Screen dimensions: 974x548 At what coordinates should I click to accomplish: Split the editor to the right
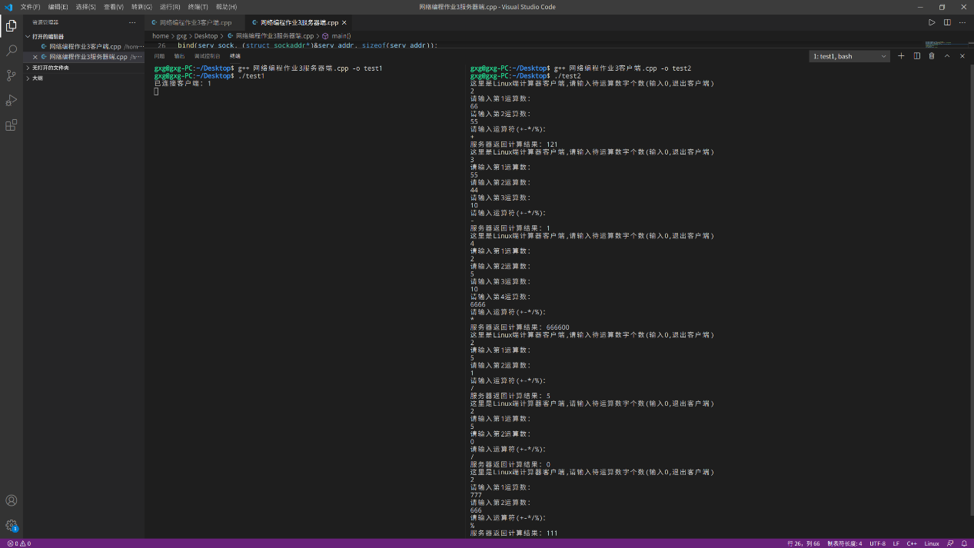coord(947,22)
